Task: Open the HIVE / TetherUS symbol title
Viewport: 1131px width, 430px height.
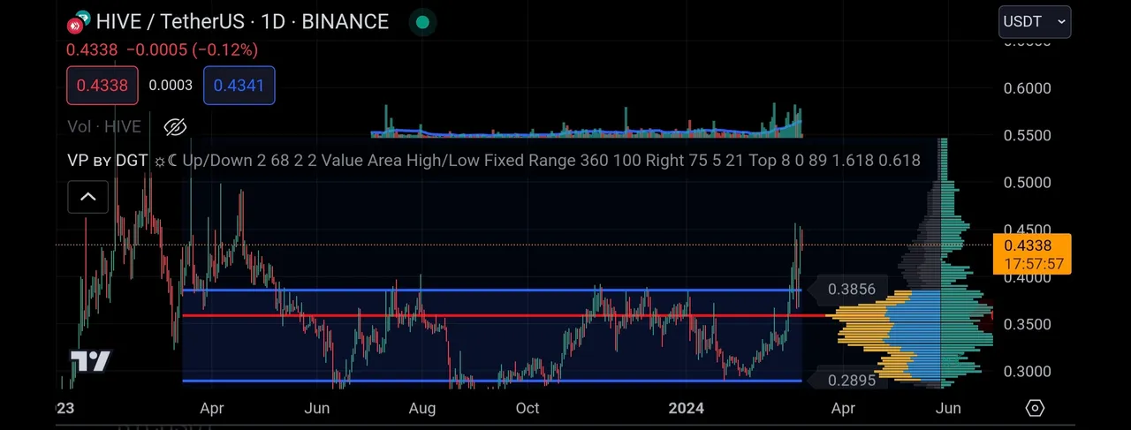Action: 242,21
